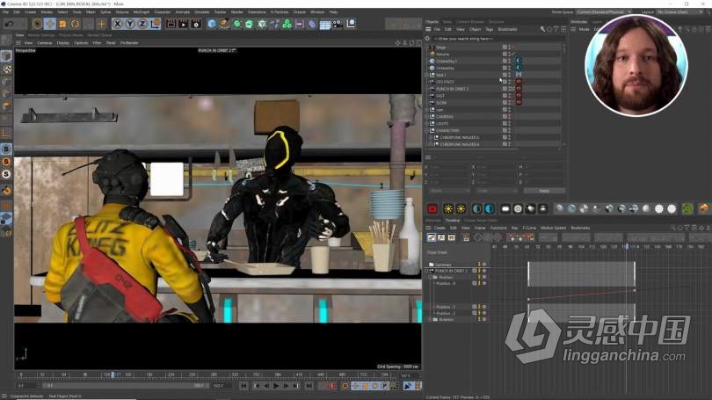Toggle the Y axis lock
This screenshot has height=400, width=712.
pos(130,24)
